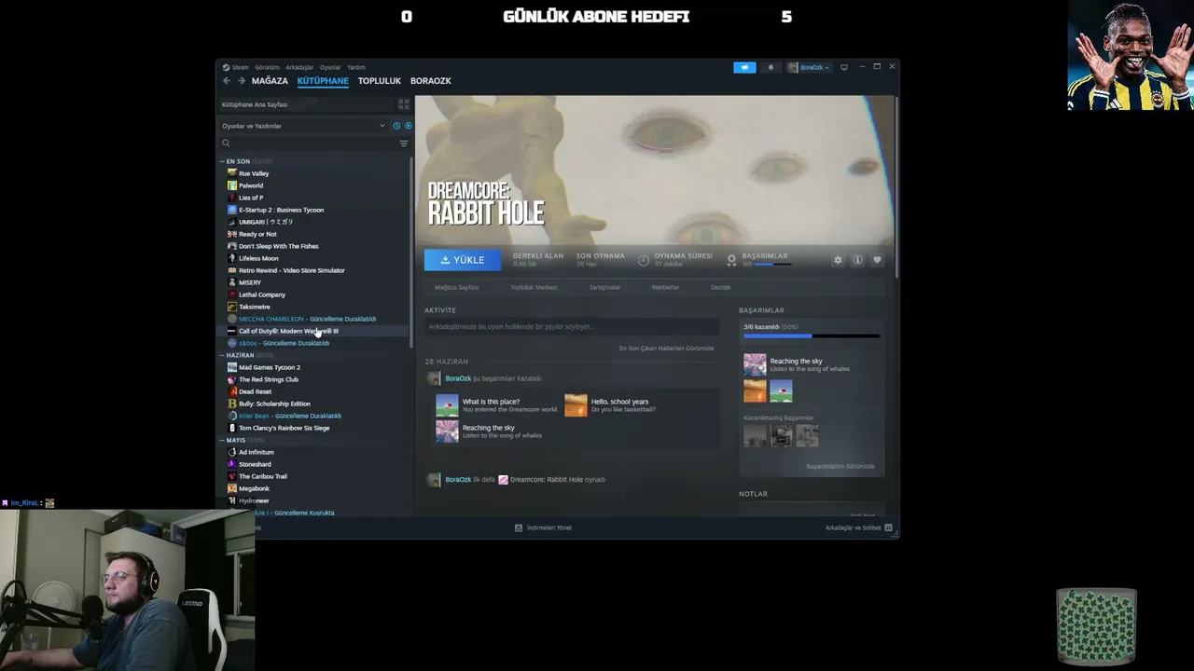
Task: Click the Reaching the sky achievement thumbnail in Başarımlar
Action: pos(755,364)
